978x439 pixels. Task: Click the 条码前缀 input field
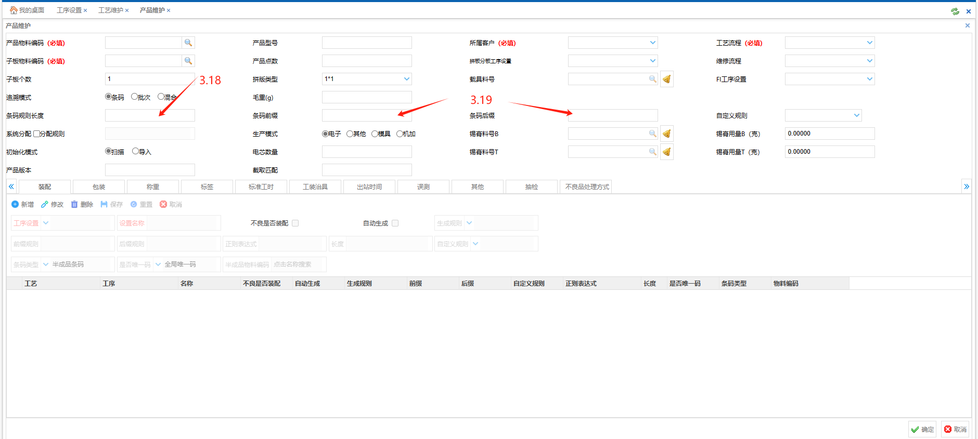click(367, 115)
